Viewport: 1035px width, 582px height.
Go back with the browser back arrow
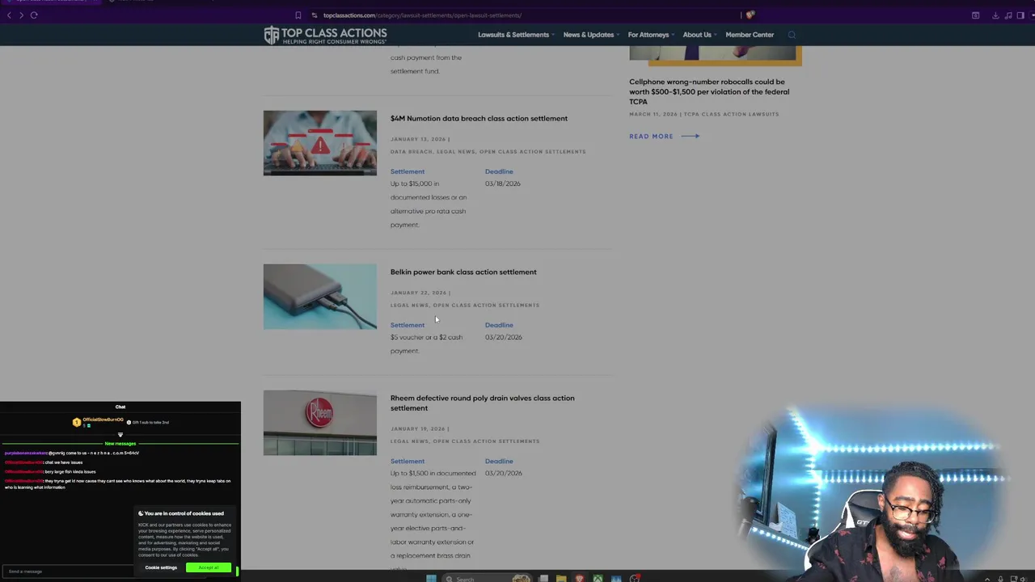click(x=9, y=15)
